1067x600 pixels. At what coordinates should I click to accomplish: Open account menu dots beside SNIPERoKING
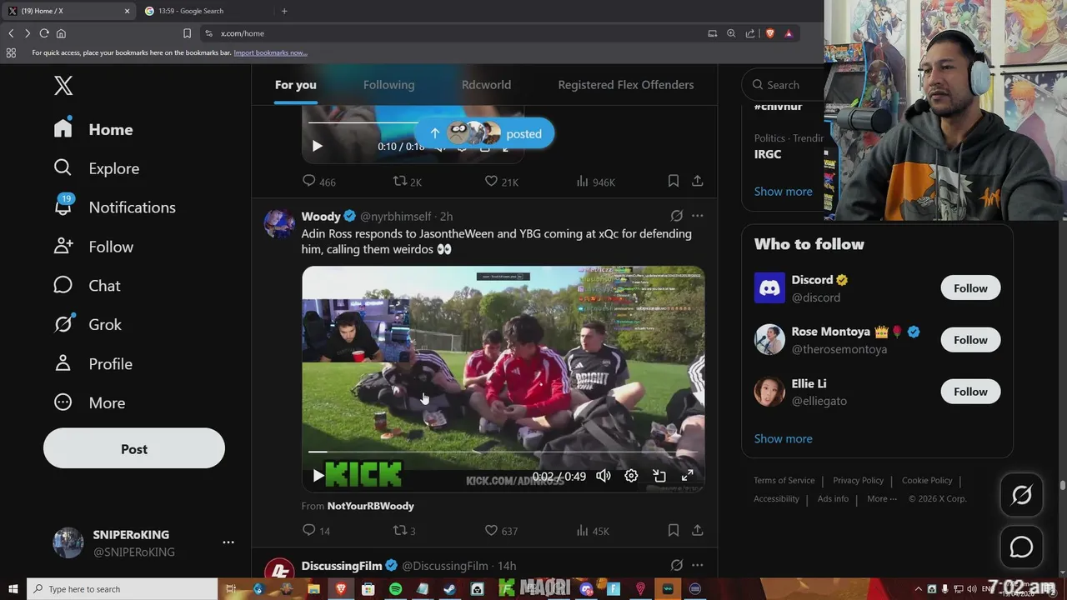(228, 542)
